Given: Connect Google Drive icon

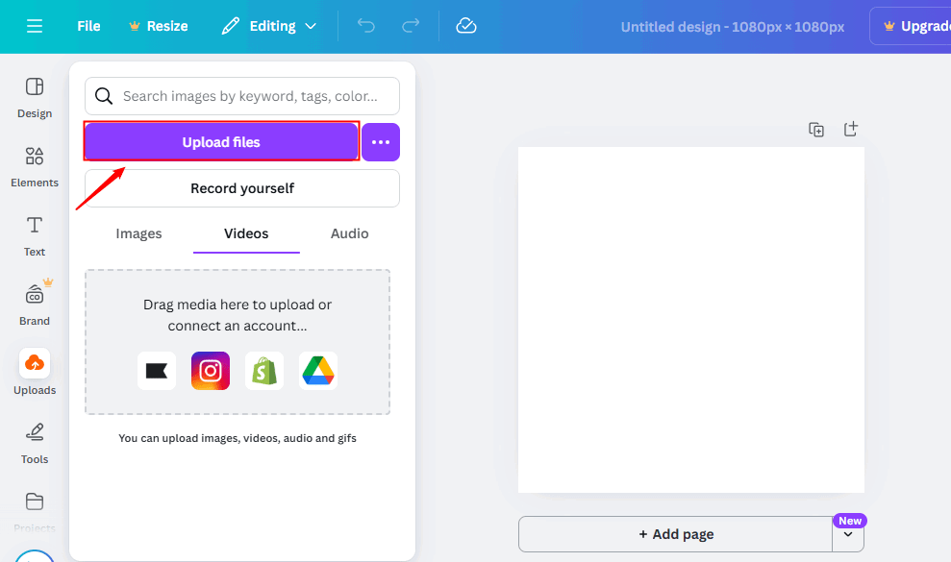Looking at the screenshot, I should (318, 371).
